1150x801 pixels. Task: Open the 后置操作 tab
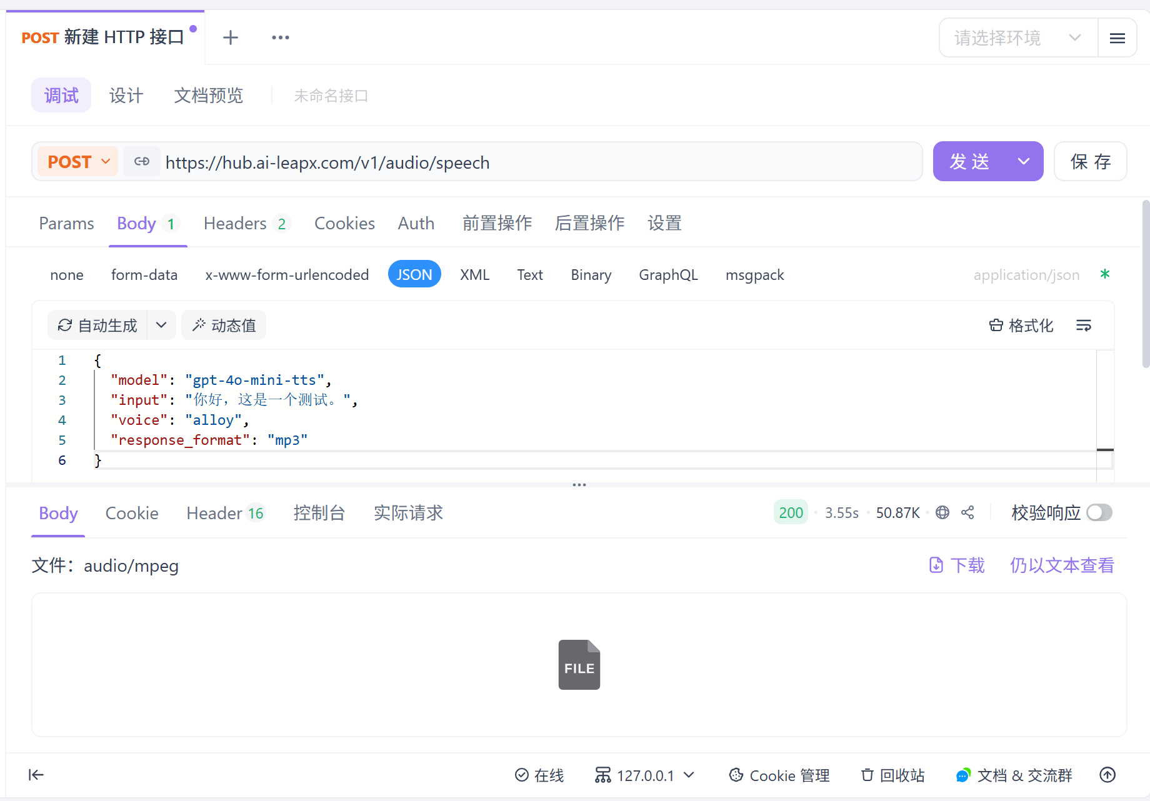[589, 224]
